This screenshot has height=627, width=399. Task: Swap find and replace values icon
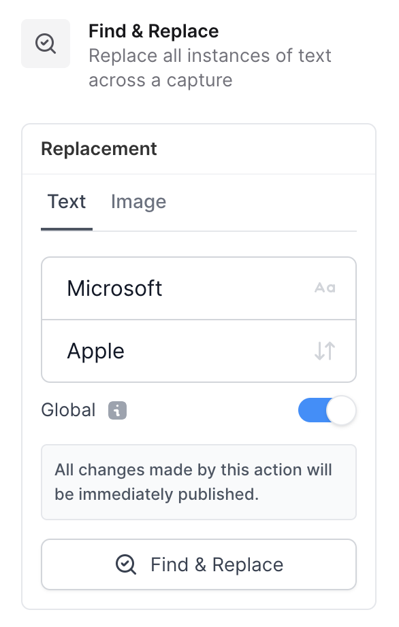click(x=325, y=351)
